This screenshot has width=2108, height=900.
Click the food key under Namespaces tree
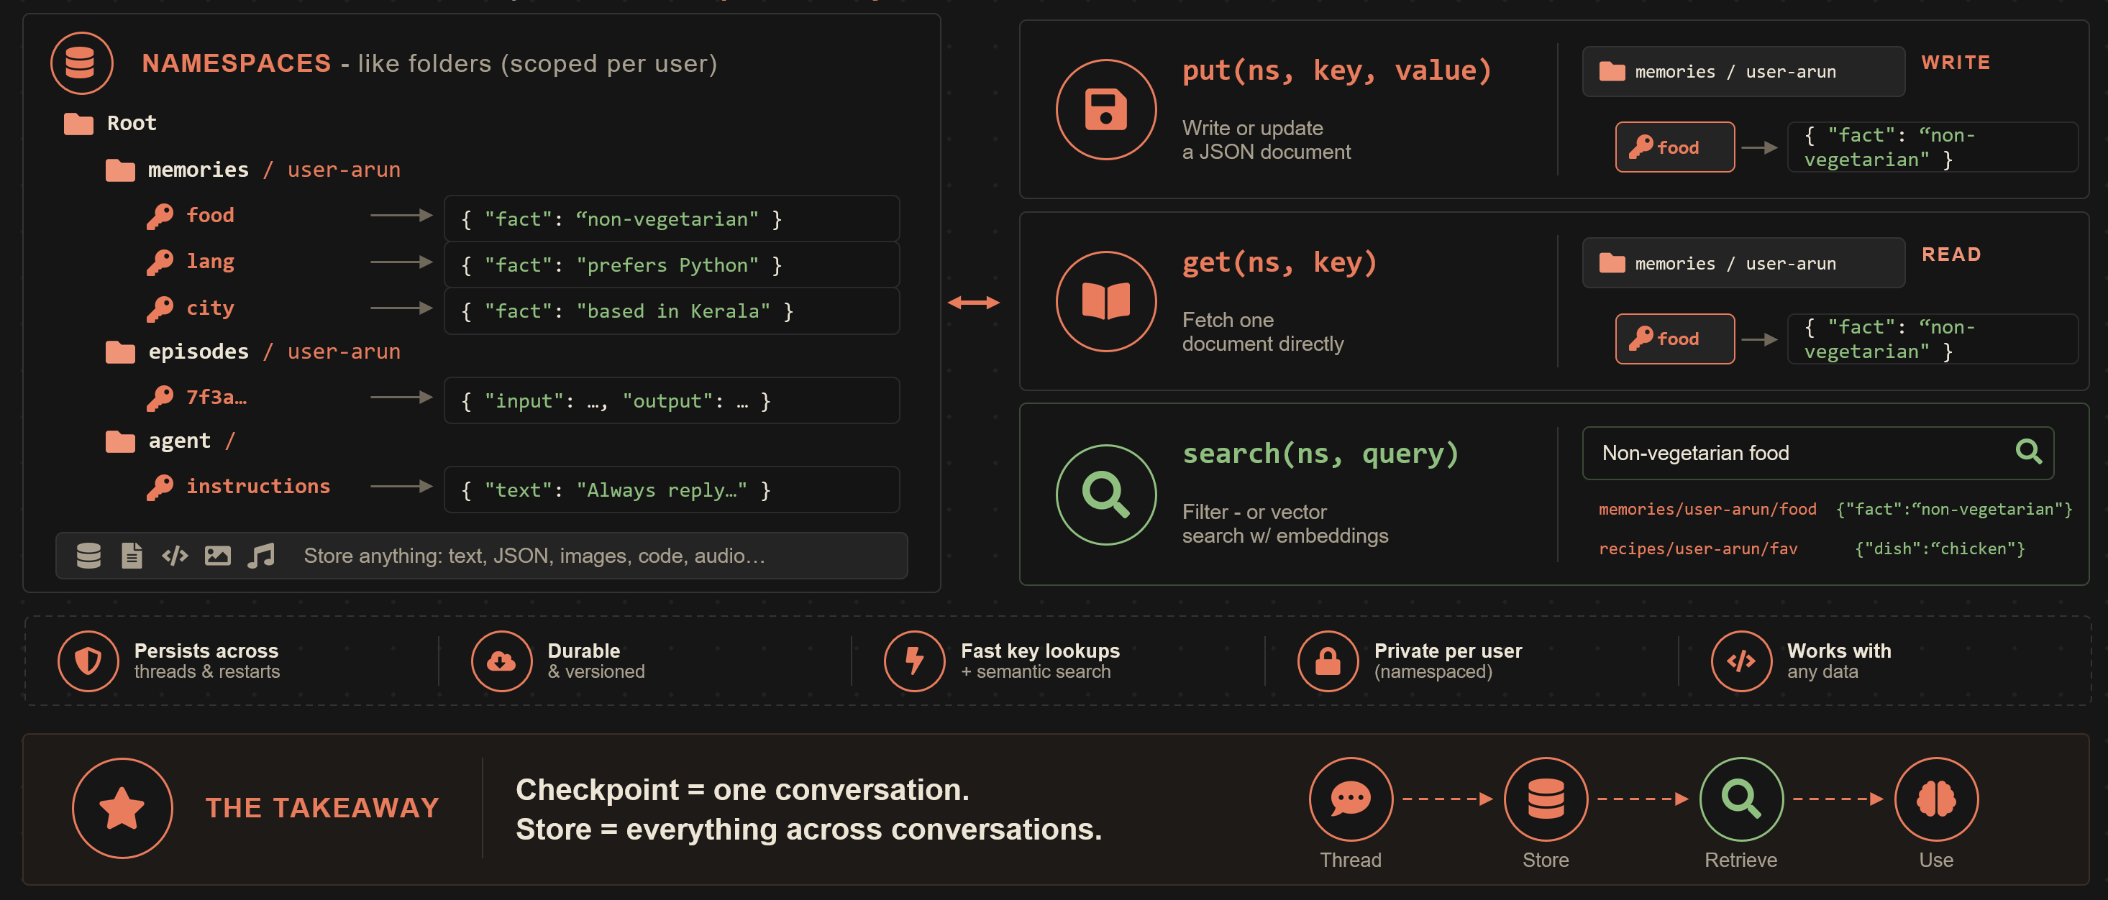pyautogui.click(x=191, y=215)
